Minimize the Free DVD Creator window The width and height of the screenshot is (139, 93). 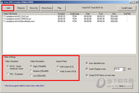point(131,2)
